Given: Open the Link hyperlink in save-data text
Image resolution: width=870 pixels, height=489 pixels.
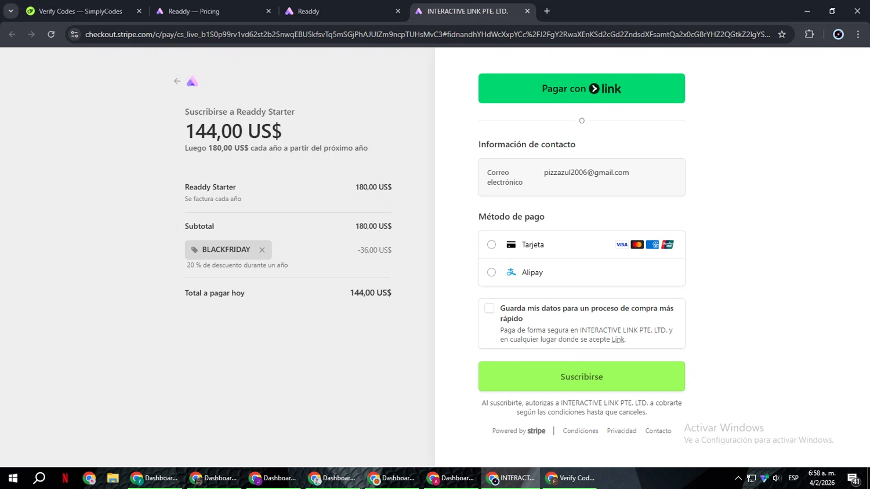Looking at the screenshot, I should [x=618, y=340].
